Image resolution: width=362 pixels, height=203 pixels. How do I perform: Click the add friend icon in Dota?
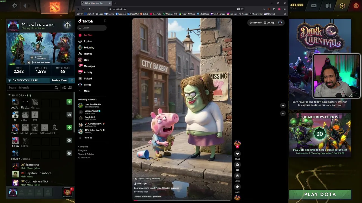click(x=64, y=88)
